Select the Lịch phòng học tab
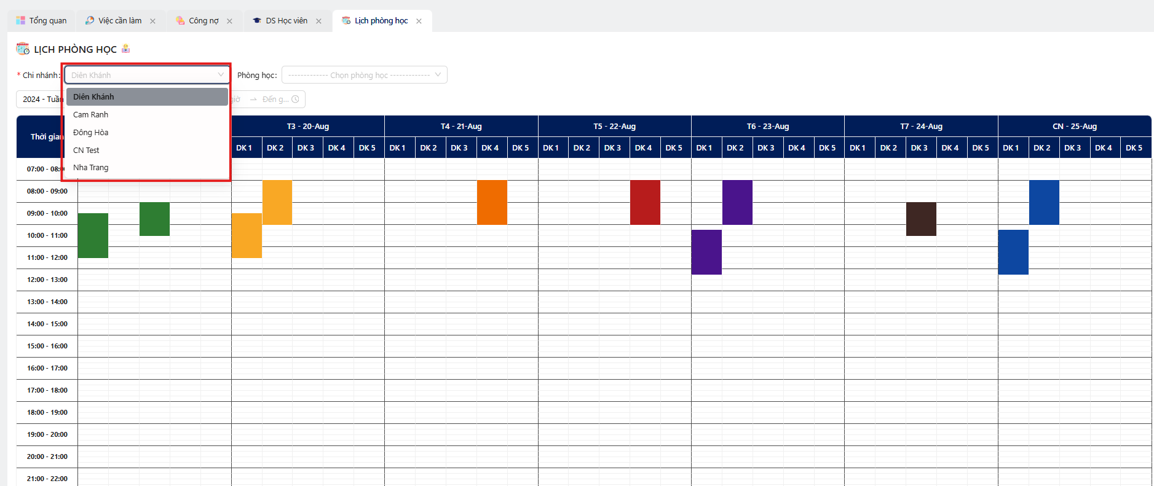 (382, 21)
